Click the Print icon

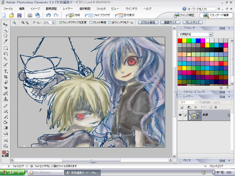coord(30,15)
